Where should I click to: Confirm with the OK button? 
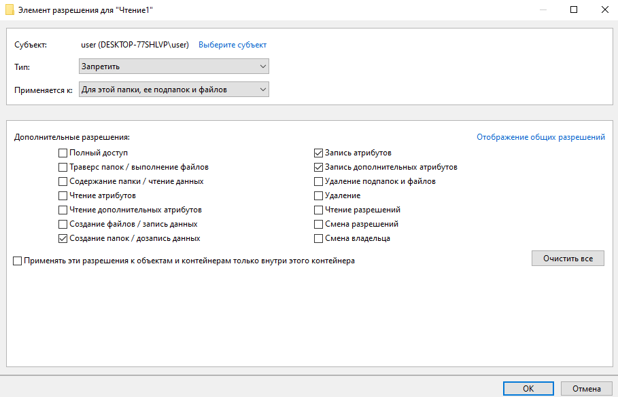tap(528, 389)
